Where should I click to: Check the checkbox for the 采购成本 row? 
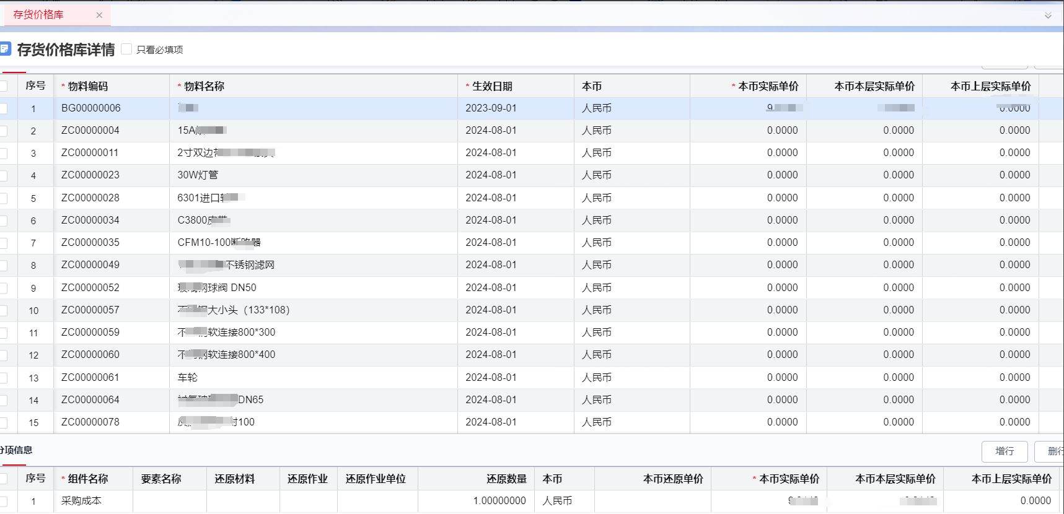pyautogui.click(x=3, y=501)
